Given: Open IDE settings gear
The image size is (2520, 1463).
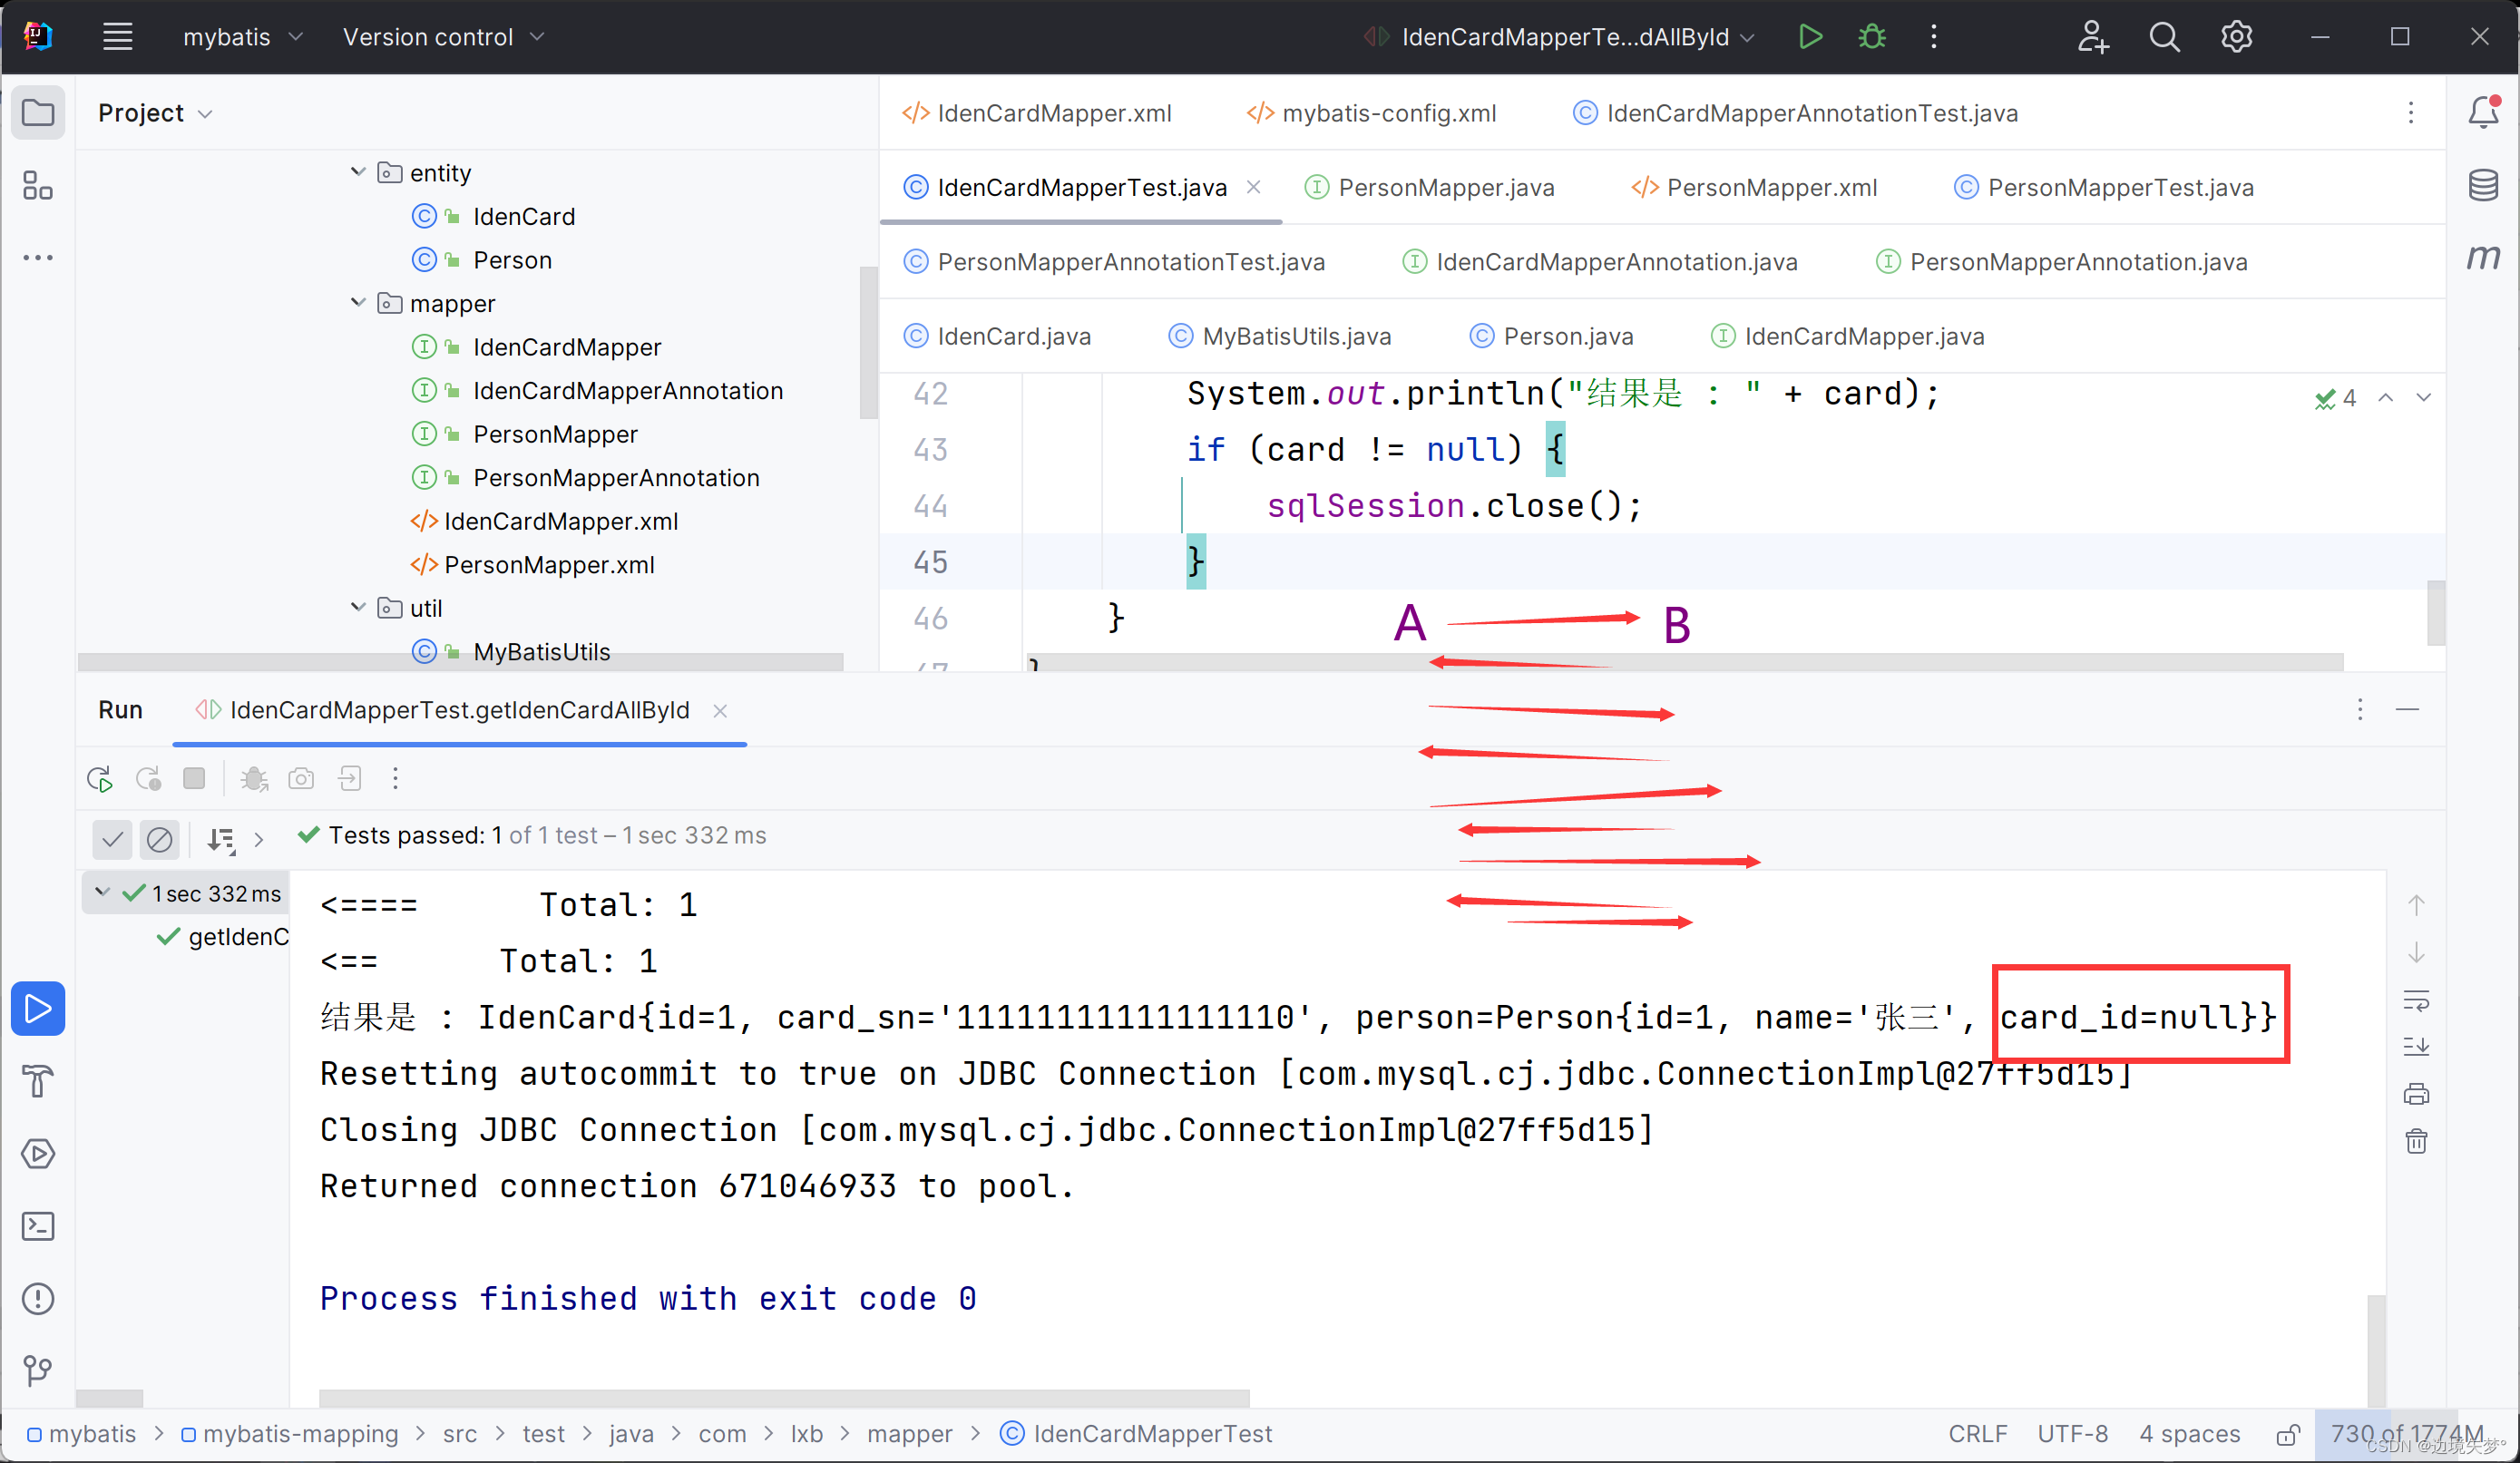Looking at the screenshot, I should click(x=2236, y=37).
